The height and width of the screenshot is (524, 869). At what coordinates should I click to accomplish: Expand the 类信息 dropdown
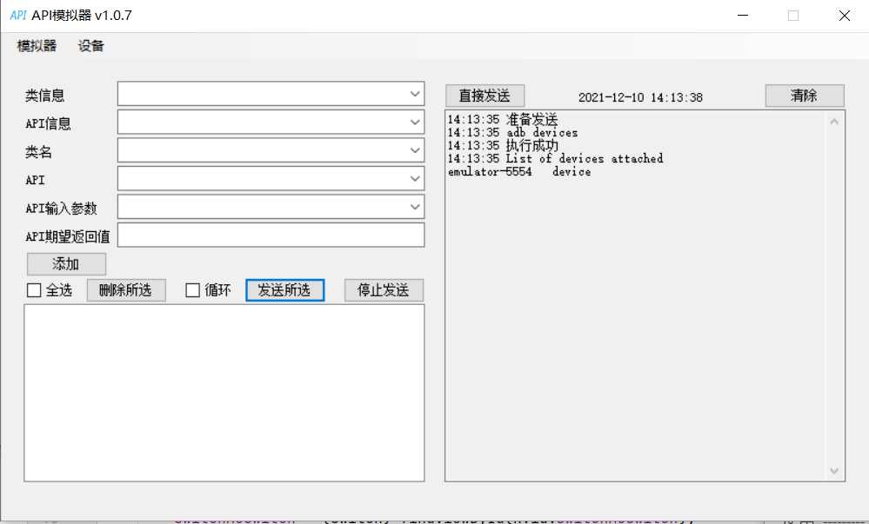pyautogui.click(x=415, y=94)
